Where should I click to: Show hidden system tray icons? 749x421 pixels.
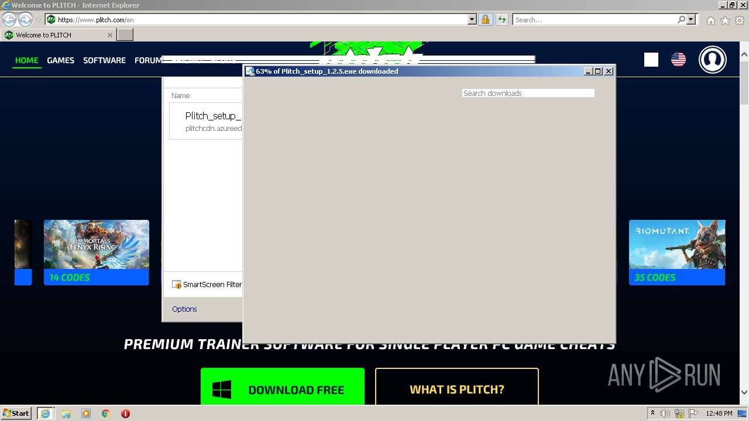click(652, 413)
